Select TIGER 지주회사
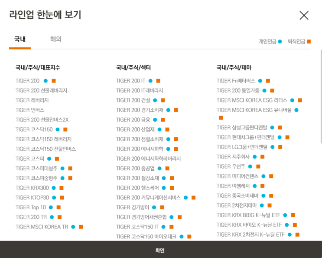This screenshot has height=258, width=322. click(x=233, y=156)
